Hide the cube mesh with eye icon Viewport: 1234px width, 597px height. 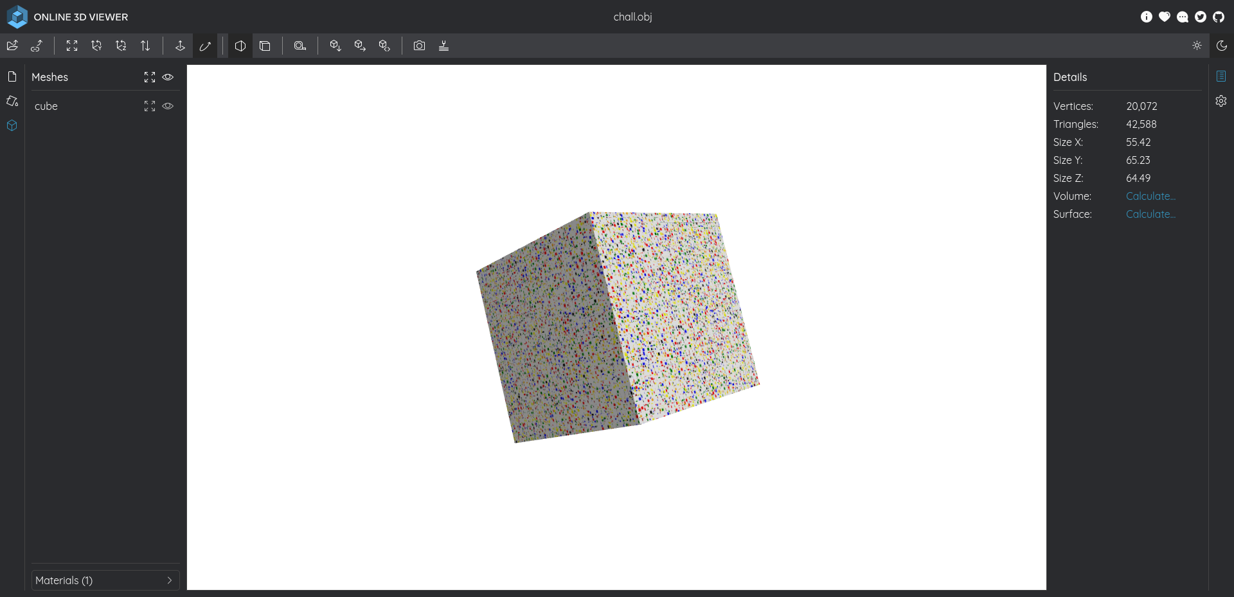point(168,106)
